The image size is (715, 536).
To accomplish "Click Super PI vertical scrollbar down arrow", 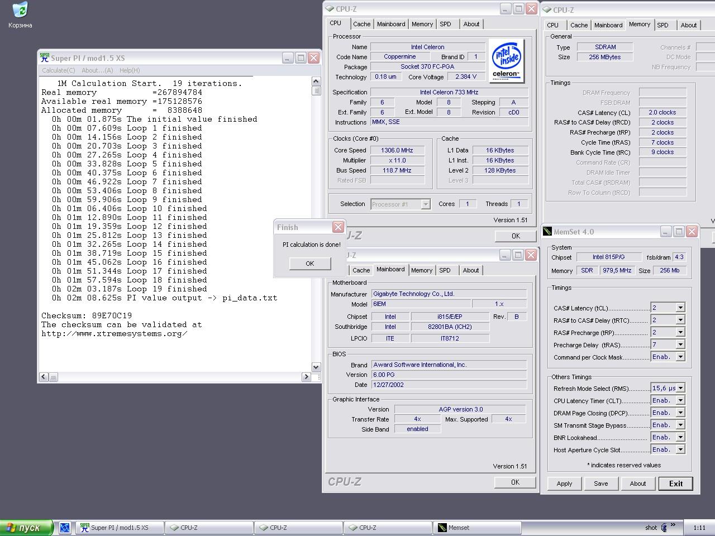I will [x=316, y=367].
